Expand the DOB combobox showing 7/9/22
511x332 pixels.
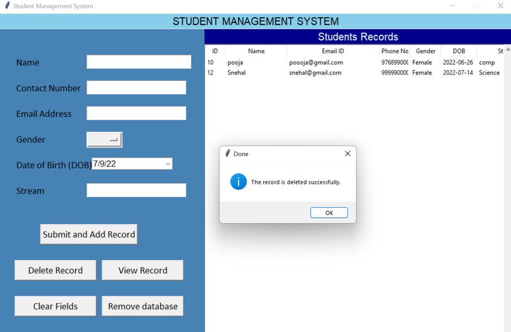pos(167,164)
